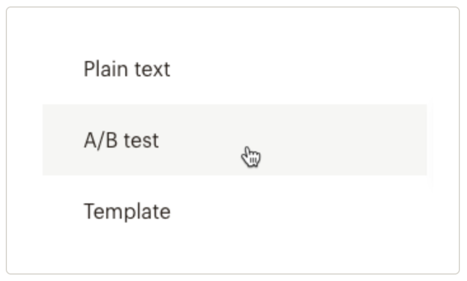
Task: Click the first option, Plain text
Action: [127, 69]
